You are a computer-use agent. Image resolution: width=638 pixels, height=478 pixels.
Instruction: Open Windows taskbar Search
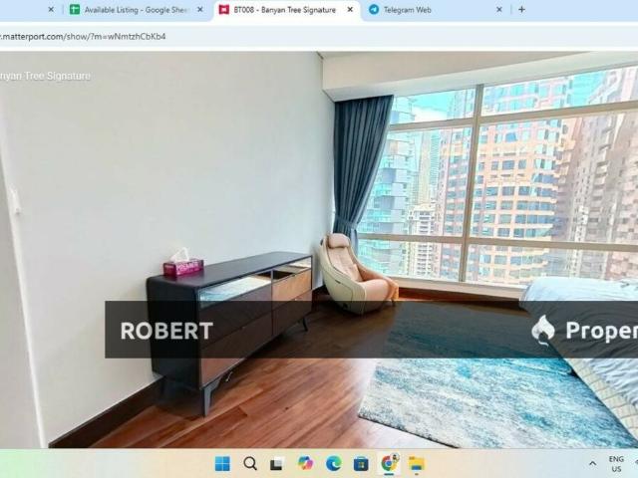(x=250, y=463)
